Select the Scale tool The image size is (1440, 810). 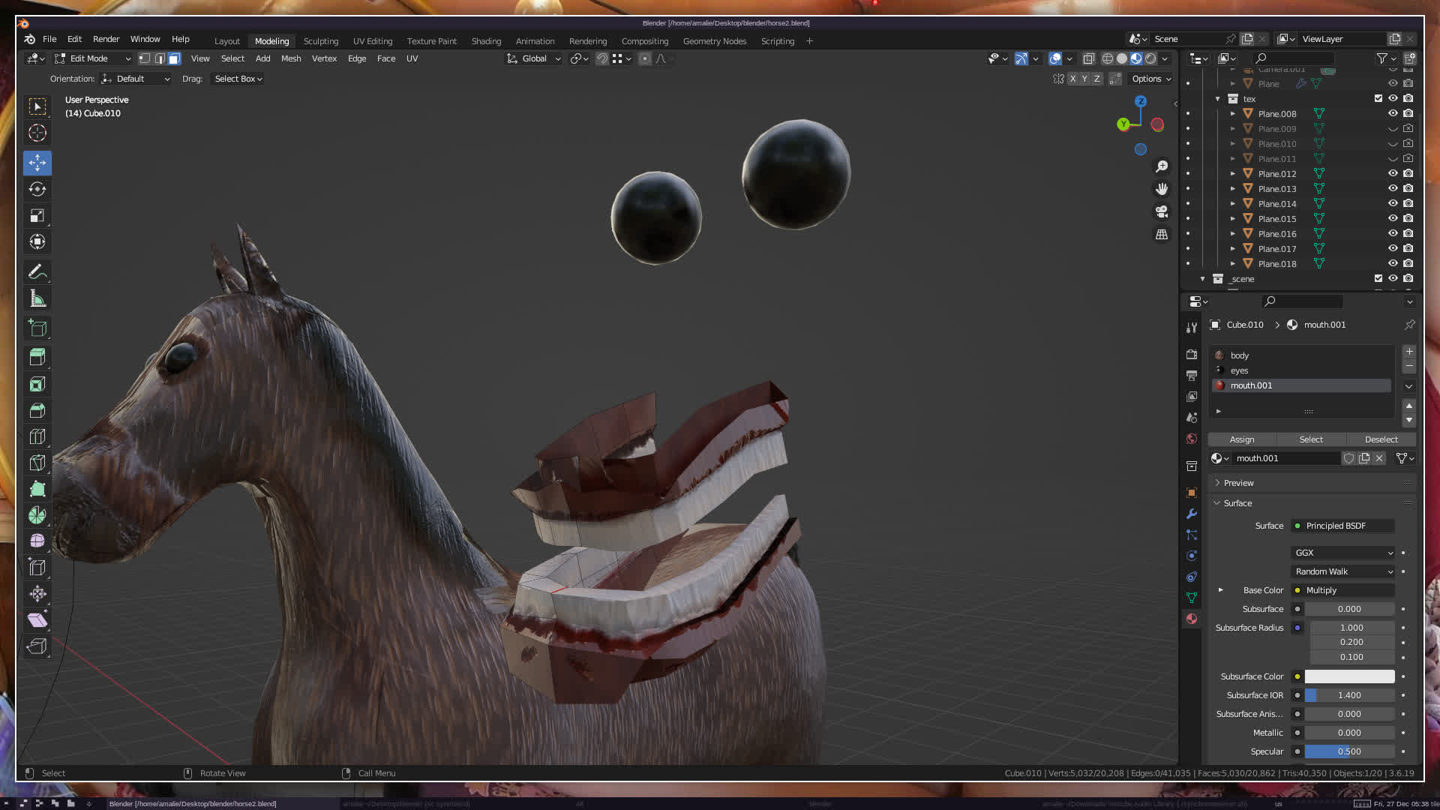point(37,216)
